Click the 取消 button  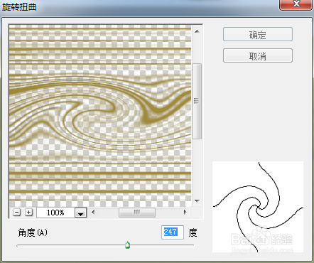pos(258,55)
